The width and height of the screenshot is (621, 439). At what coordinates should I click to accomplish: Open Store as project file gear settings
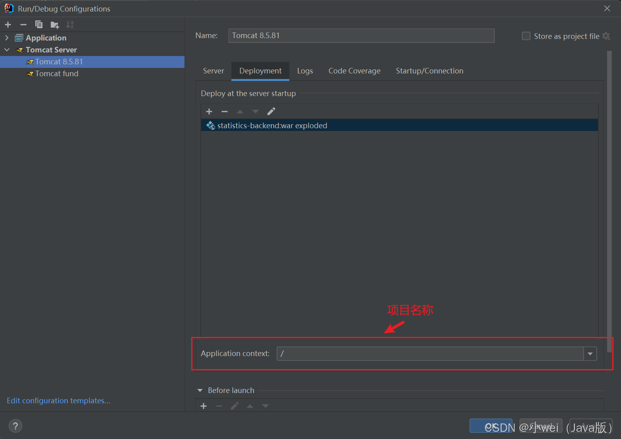coord(606,36)
